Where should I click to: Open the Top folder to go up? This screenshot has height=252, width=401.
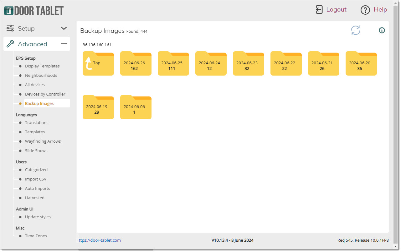coord(98,64)
